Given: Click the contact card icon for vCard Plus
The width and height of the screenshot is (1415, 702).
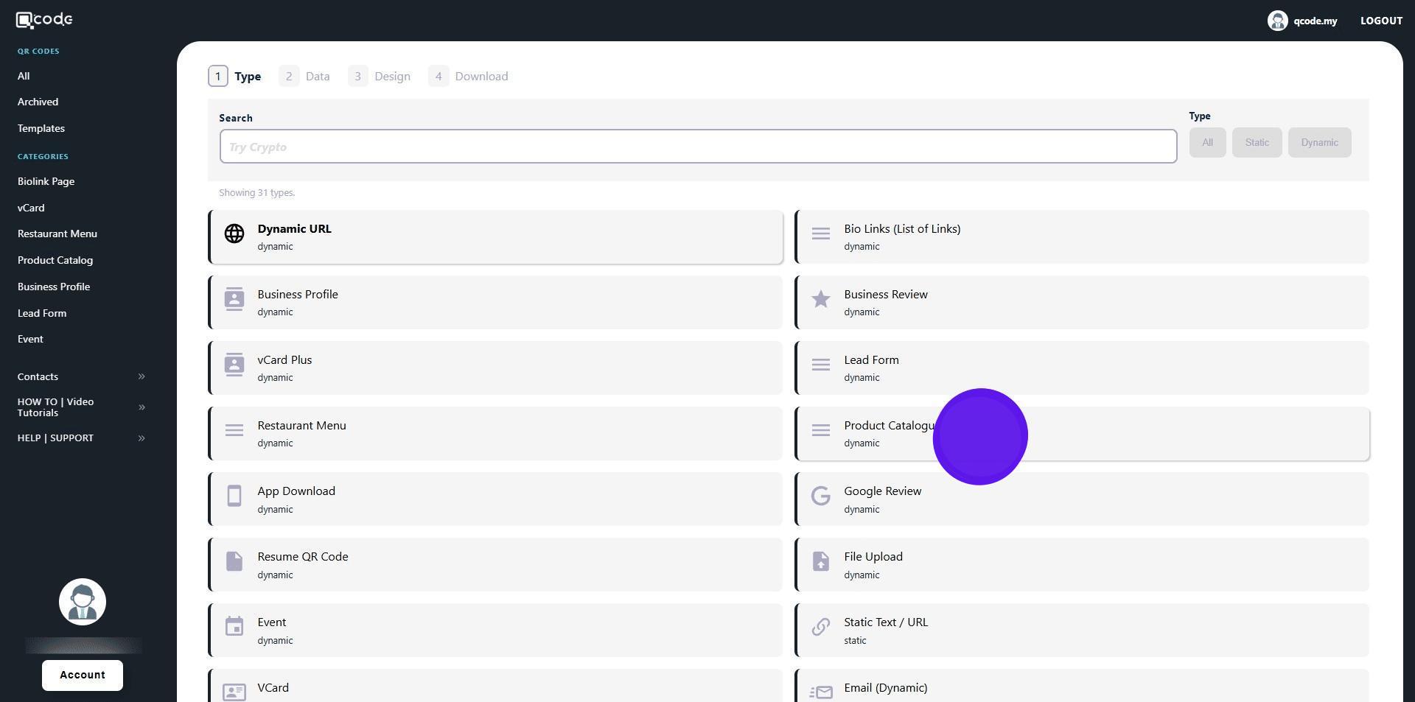Looking at the screenshot, I should (234, 365).
